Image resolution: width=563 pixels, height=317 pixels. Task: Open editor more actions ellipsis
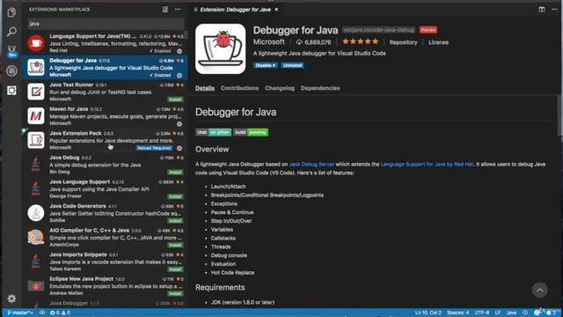tap(554, 10)
